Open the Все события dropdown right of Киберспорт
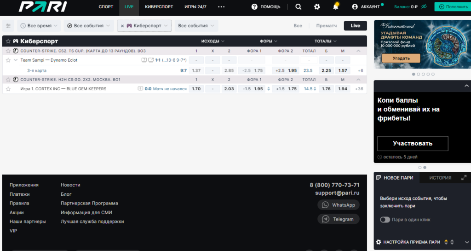Image resolution: width=471 pixels, height=251 pixels. pyautogui.click(x=196, y=26)
